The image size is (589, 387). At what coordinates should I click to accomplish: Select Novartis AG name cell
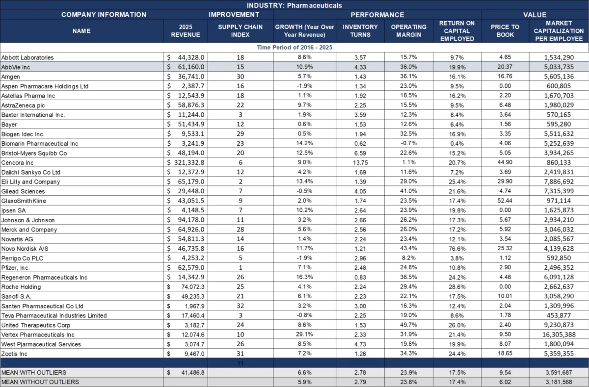[81, 239]
